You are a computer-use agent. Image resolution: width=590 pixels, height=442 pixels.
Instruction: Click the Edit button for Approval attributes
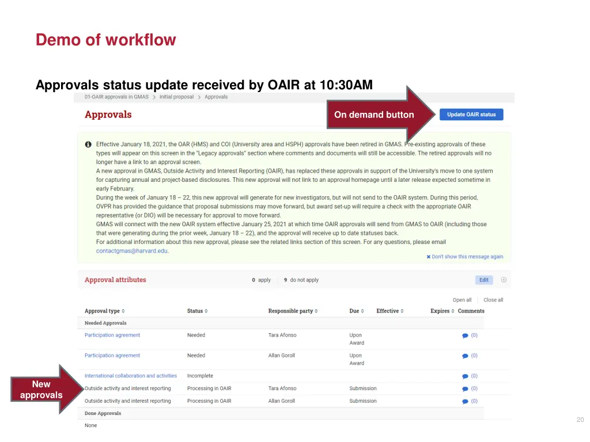[484, 280]
